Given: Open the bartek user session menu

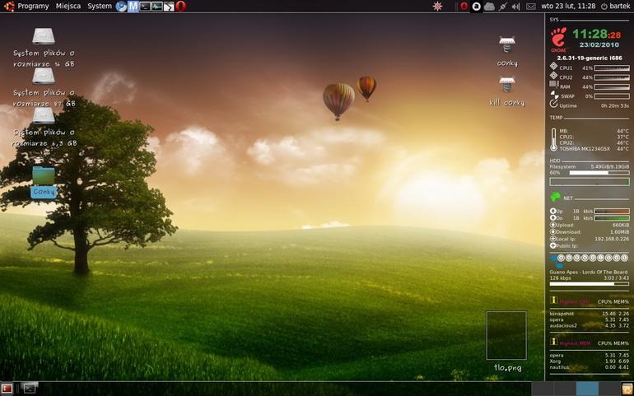Looking at the screenshot, I should (x=615, y=6).
